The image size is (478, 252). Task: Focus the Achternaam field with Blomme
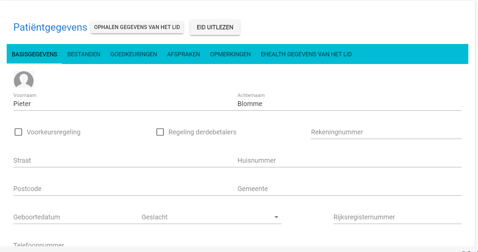349,104
